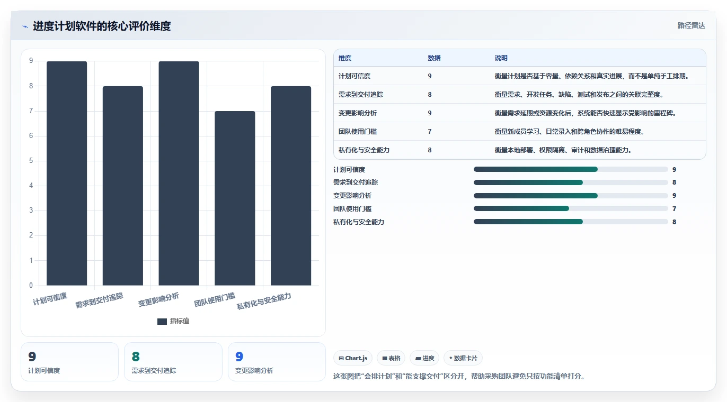Select the 私有化与安全能力 table row name
This screenshot has width=727, height=402.
pyautogui.click(x=364, y=150)
